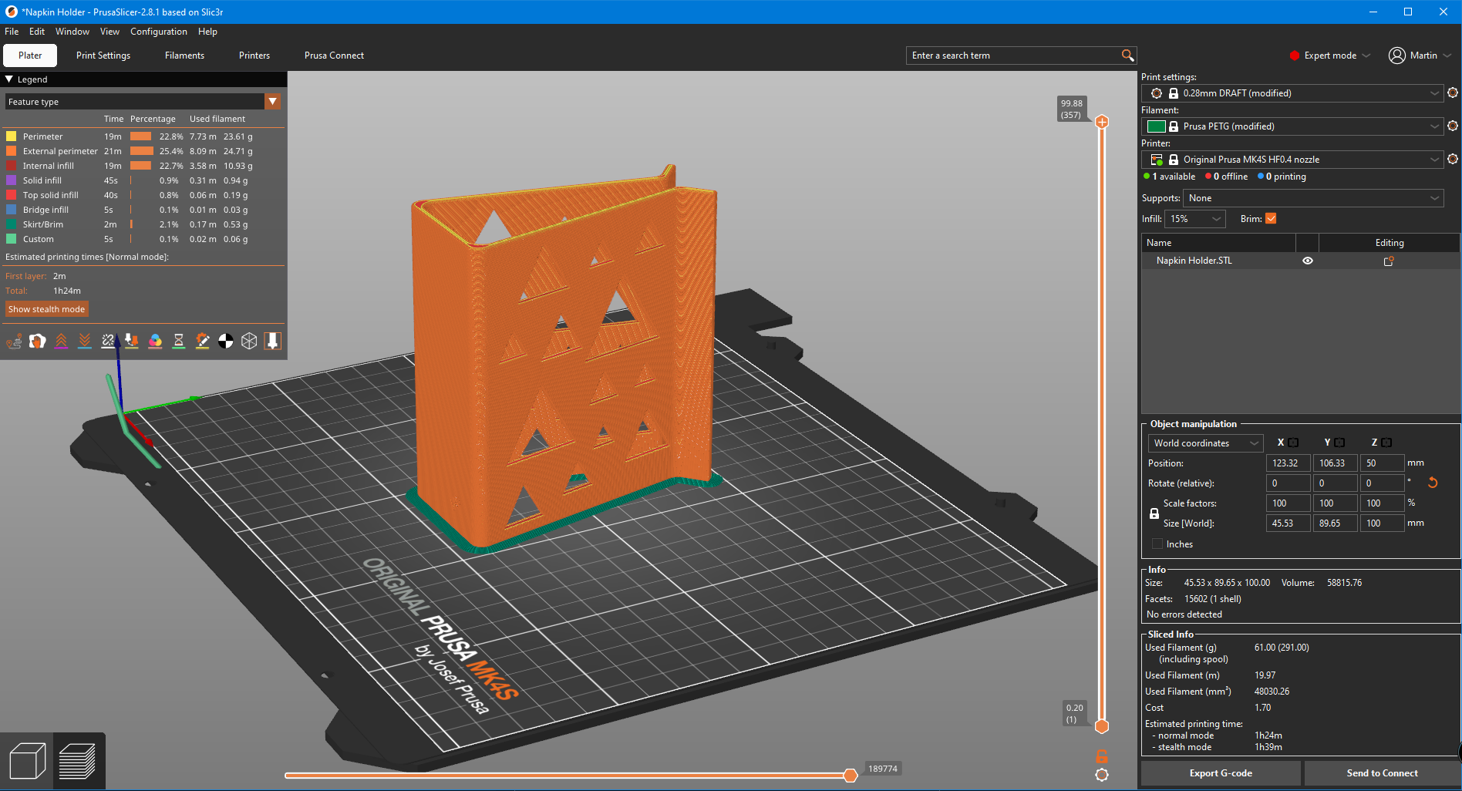
Task: Toggle tool marker nozzle icon
Action: pos(272,341)
